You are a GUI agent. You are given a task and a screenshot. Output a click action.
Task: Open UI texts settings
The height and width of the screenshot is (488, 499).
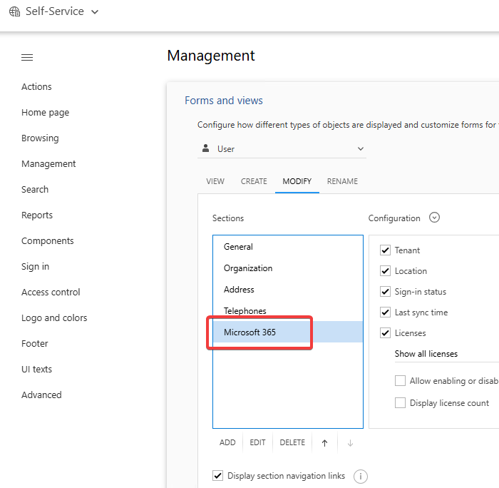point(36,369)
